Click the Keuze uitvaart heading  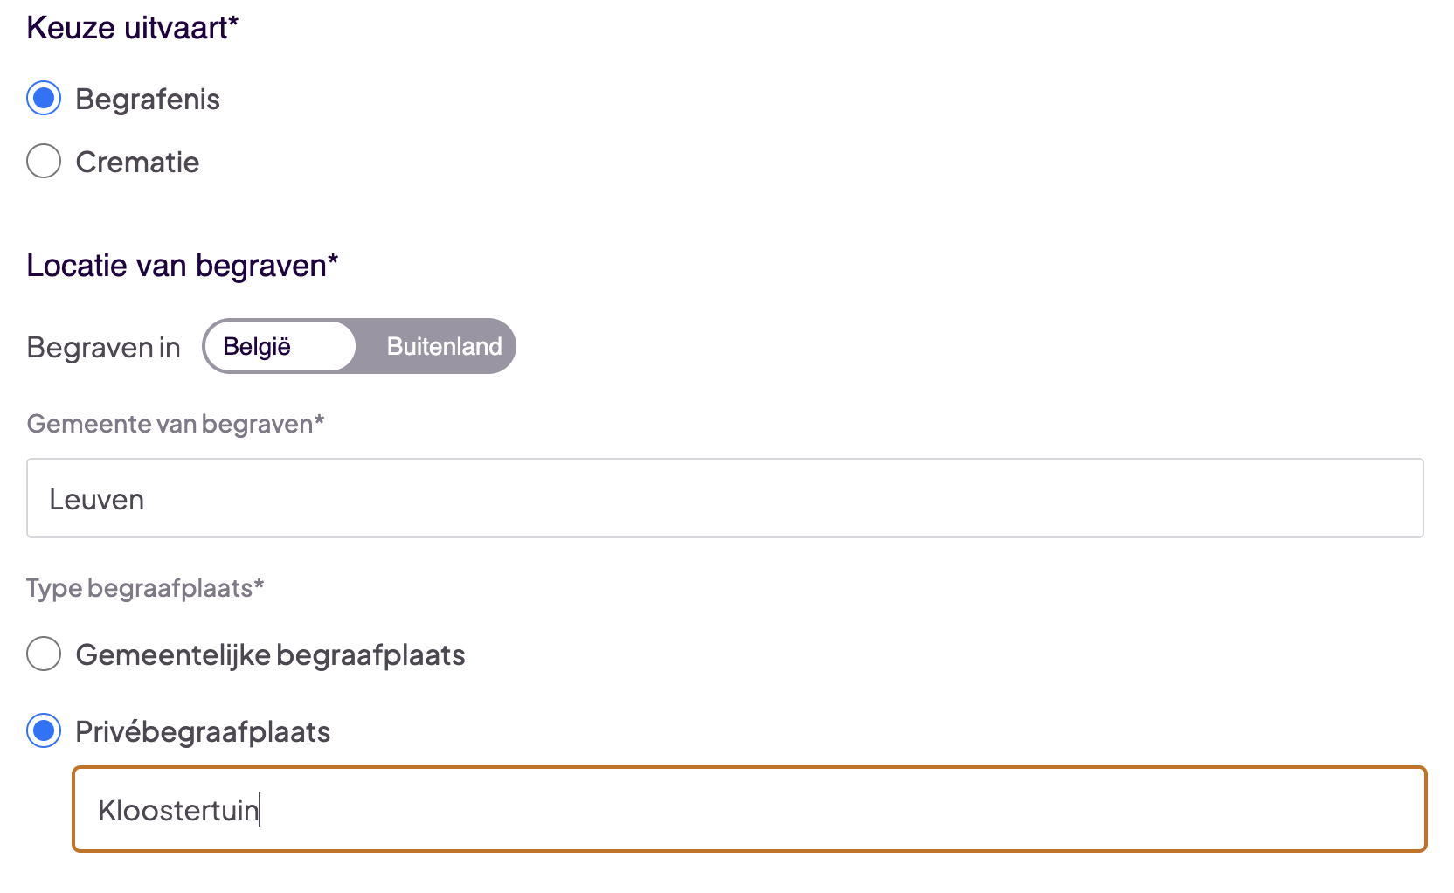point(132,28)
